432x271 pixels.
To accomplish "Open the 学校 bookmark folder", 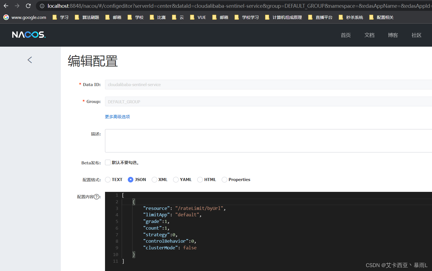I will [x=136, y=17].
